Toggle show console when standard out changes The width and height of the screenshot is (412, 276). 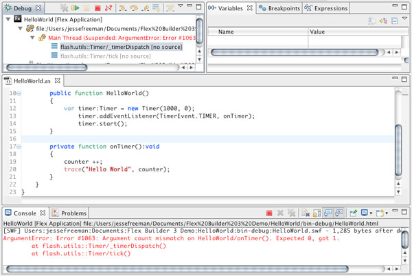click(x=328, y=213)
